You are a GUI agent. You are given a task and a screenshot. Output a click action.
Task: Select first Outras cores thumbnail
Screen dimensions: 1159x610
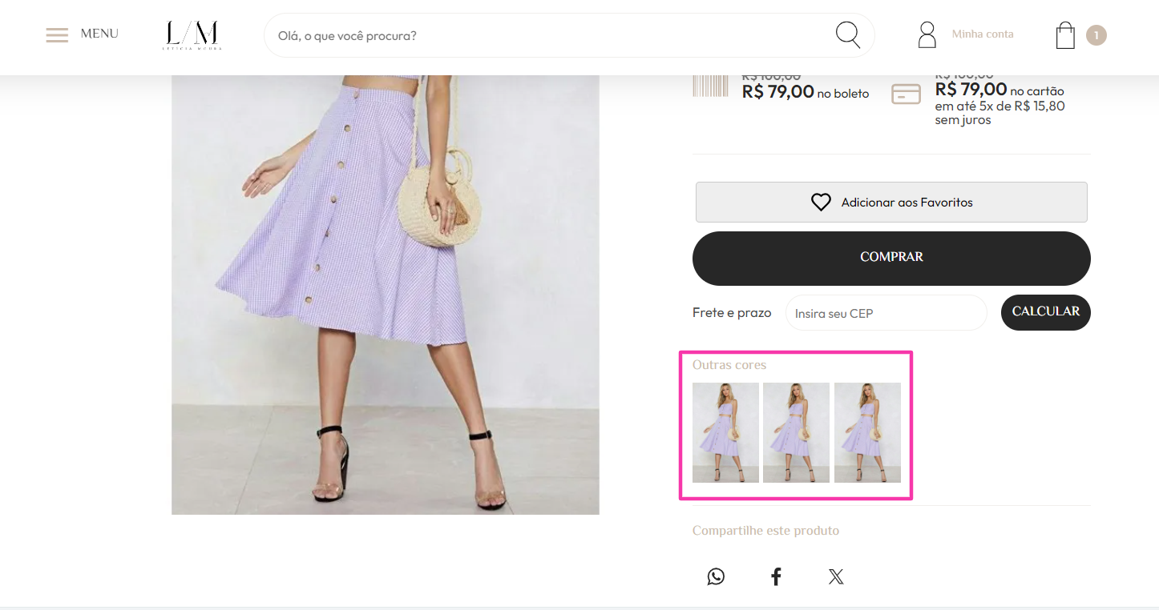click(x=725, y=432)
